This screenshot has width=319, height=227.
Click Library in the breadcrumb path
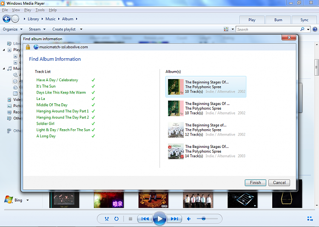pos(33,19)
